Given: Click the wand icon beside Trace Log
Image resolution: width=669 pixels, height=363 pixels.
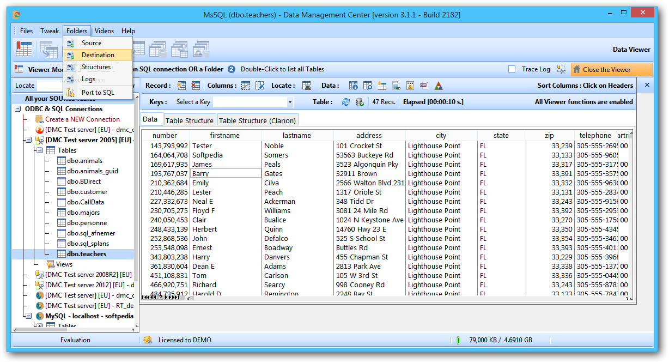Looking at the screenshot, I should 561,69.
